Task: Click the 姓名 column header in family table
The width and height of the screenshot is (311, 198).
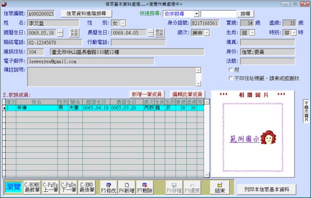Action: point(37,102)
